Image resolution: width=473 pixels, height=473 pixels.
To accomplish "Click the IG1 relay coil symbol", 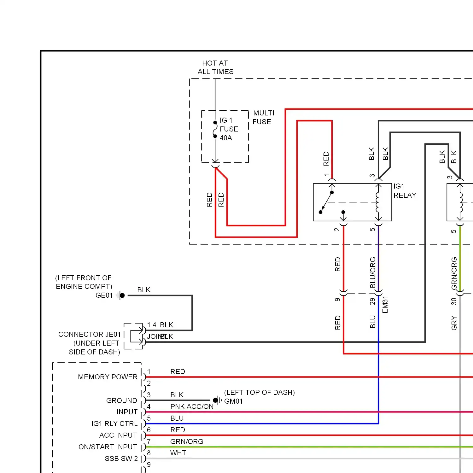I will coord(378,202).
